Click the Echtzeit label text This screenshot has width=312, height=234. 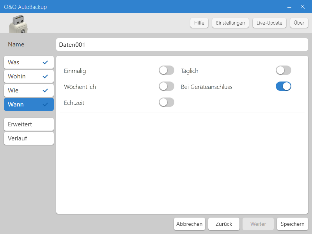point(74,103)
